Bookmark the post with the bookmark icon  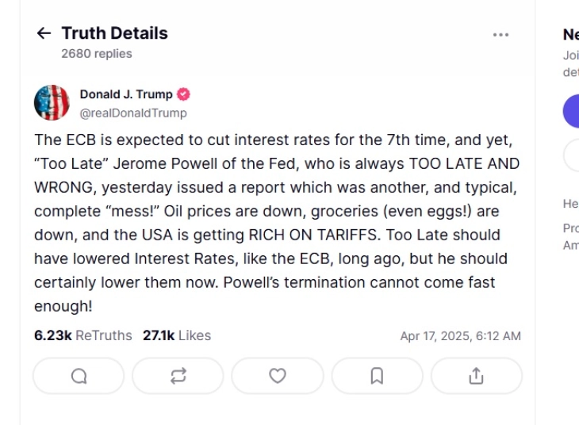(x=377, y=376)
